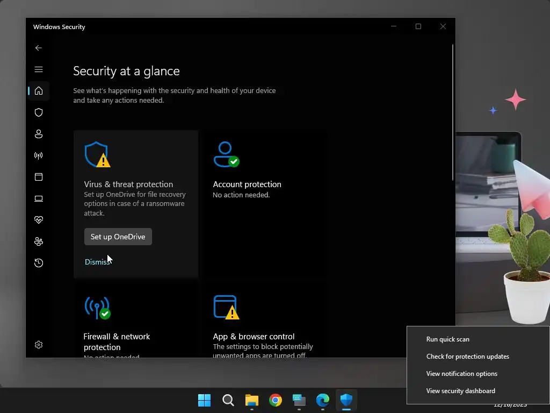550x413 pixels.
Task: Open taskbar Search
Action: [228, 400]
